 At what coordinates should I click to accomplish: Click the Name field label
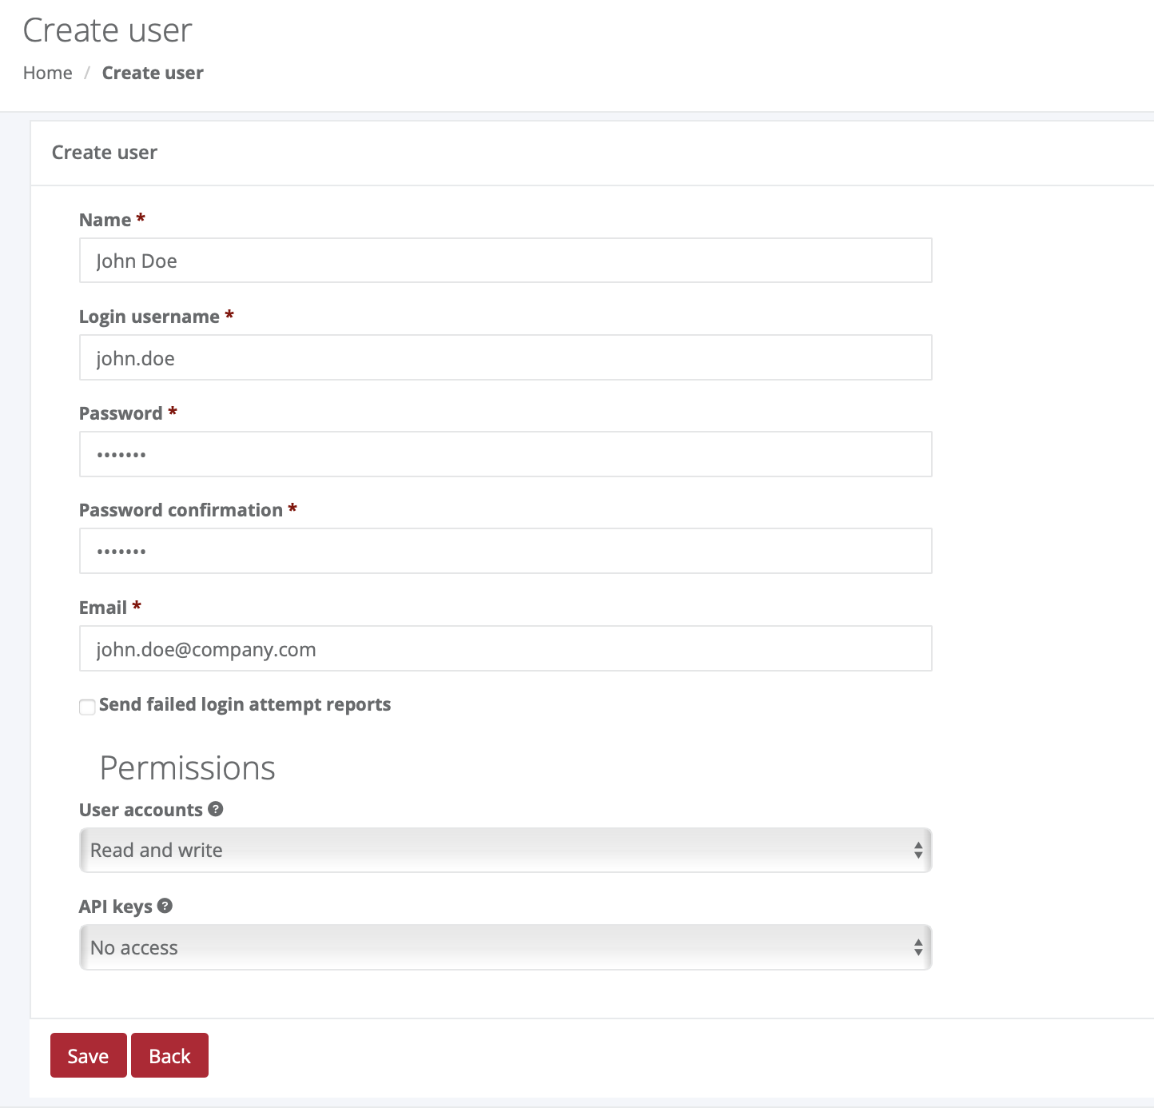coord(105,220)
